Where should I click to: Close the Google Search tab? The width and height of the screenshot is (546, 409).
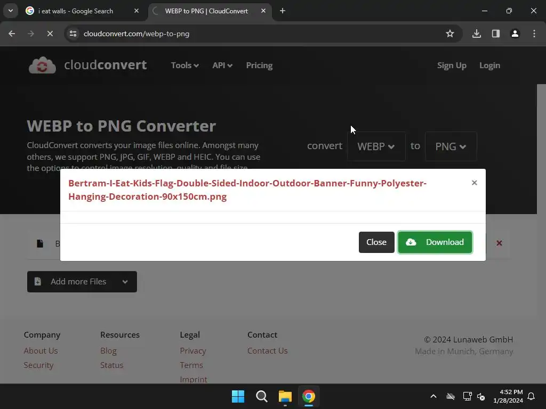[136, 11]
